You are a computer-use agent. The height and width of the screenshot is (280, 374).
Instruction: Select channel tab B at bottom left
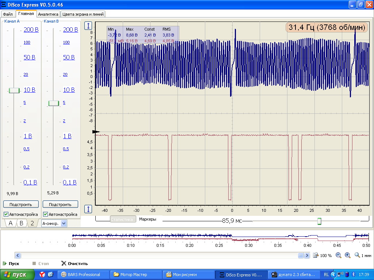(21, 223)
